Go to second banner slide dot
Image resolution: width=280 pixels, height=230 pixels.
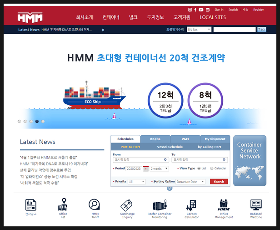25,122
